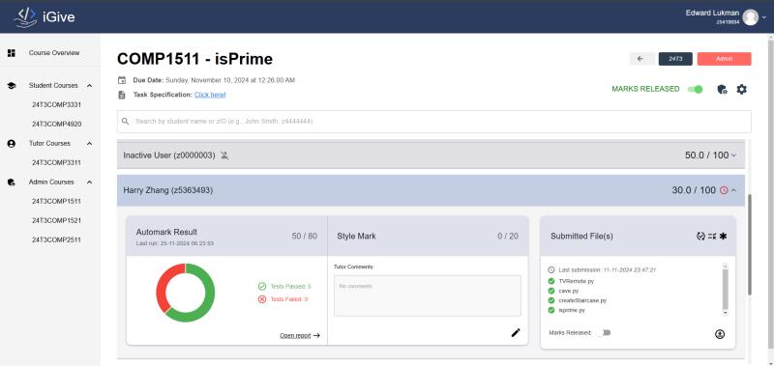This screenshot has height=366, width=774.
Task: Click the Student Courses graduation cap icon
Action: click(x=12, y=86)
